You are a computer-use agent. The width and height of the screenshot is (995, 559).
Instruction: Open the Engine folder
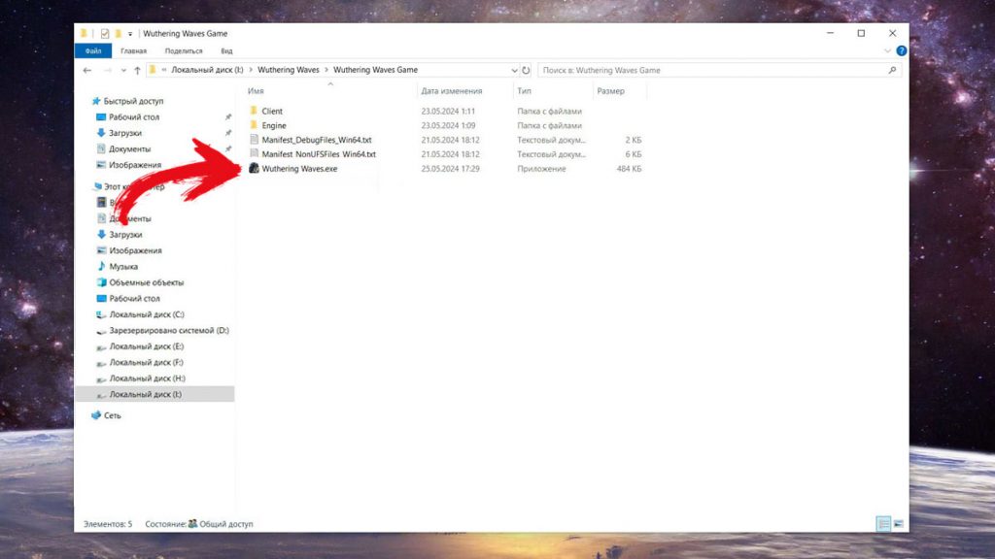[273, 125]
